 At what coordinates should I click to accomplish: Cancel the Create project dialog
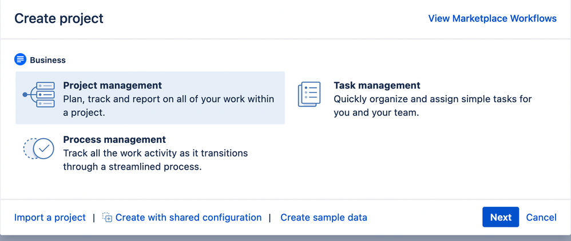[x=541, y=218]
